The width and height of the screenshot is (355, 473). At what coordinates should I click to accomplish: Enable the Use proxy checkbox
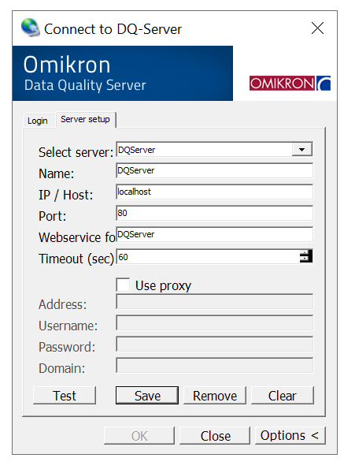click(123, 285)
